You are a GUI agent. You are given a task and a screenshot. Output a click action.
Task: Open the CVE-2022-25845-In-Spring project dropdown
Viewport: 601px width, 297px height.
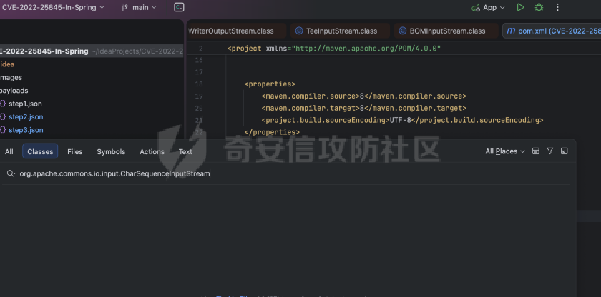click(x=53, y=7)
